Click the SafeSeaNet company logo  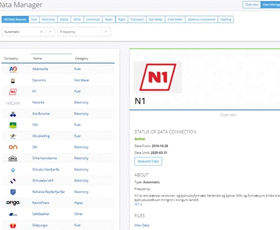pos(13,214)
